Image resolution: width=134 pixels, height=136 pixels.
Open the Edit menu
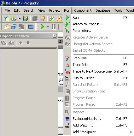click(17, 10)
